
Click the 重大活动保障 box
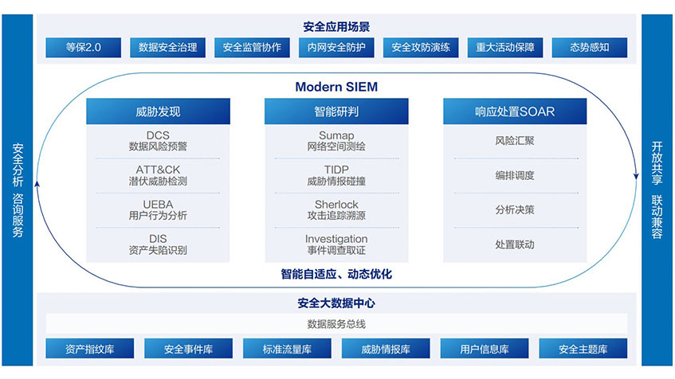coord(505,48)
